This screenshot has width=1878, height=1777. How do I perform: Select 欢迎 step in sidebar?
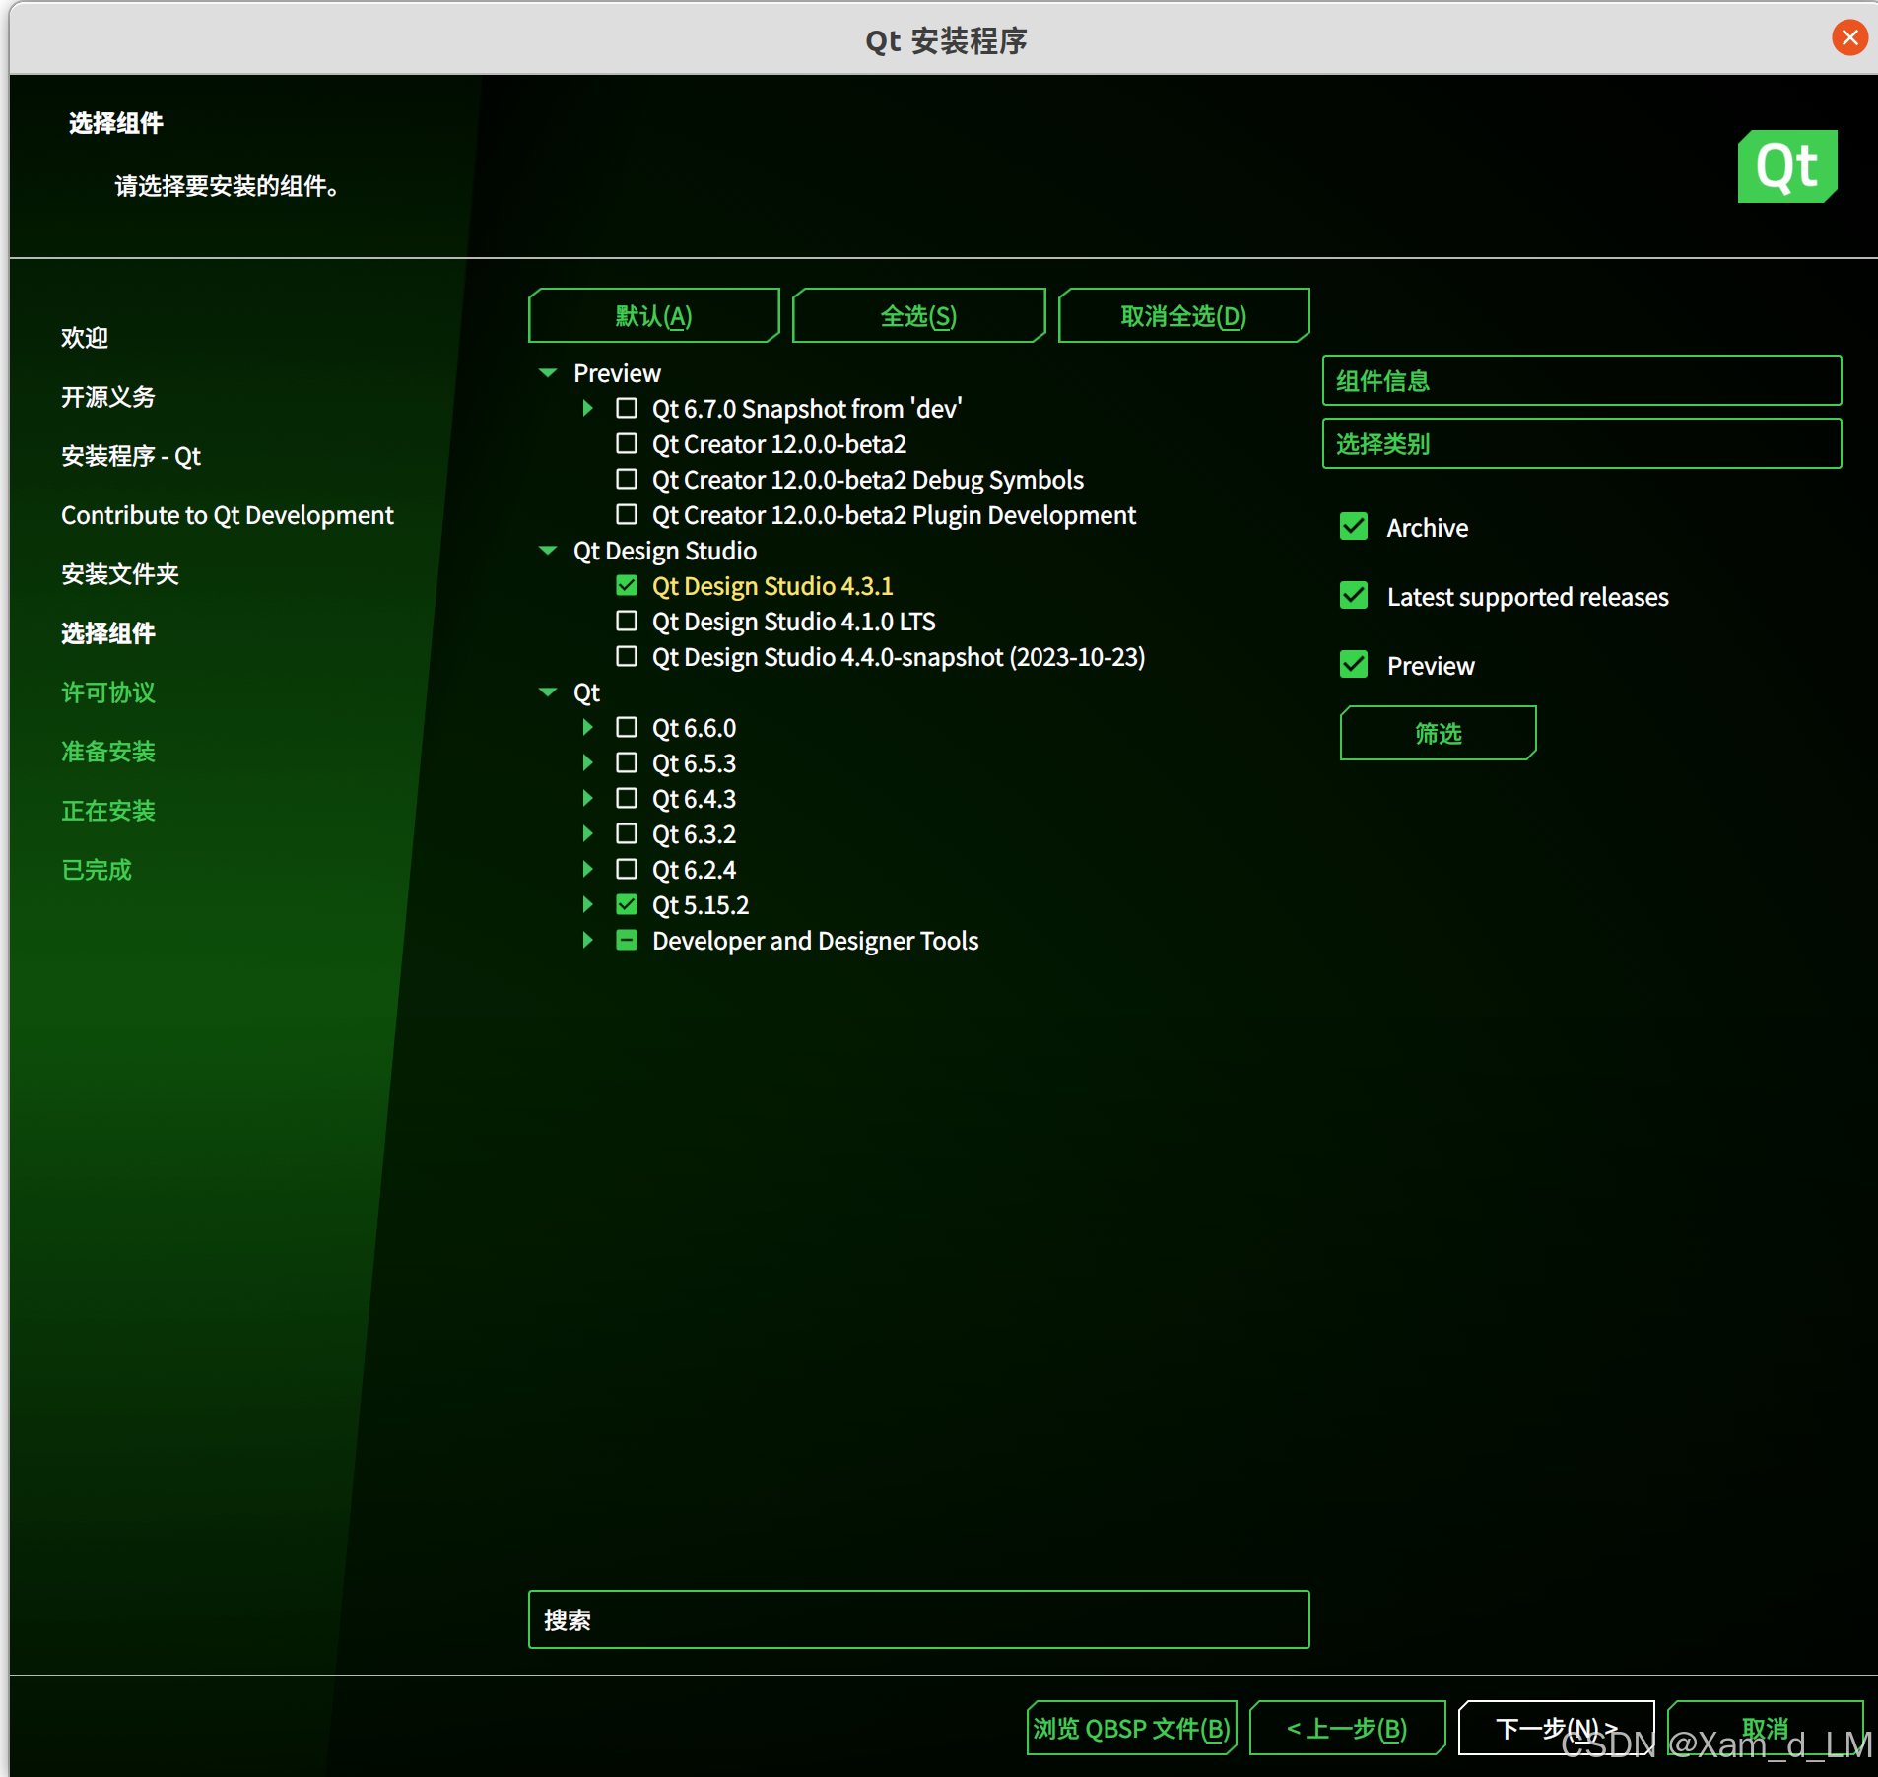coord(85,338)
